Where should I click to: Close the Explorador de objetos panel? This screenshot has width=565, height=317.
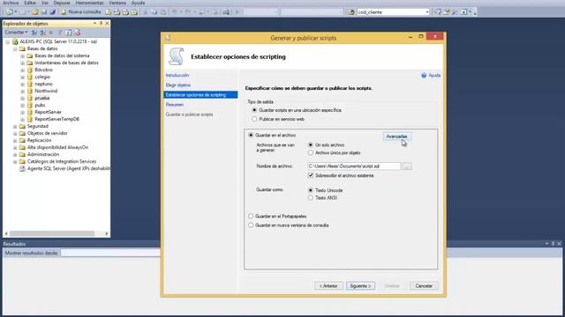[x=107, y=24]
